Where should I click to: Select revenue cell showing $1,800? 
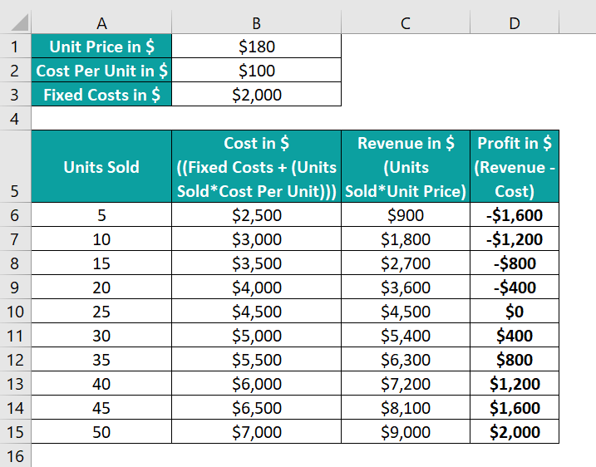[x=406, y=239]
